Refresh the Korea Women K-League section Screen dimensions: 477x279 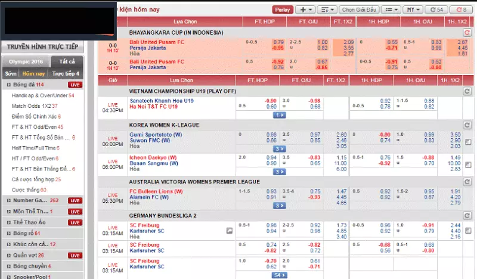click(467, 125)
